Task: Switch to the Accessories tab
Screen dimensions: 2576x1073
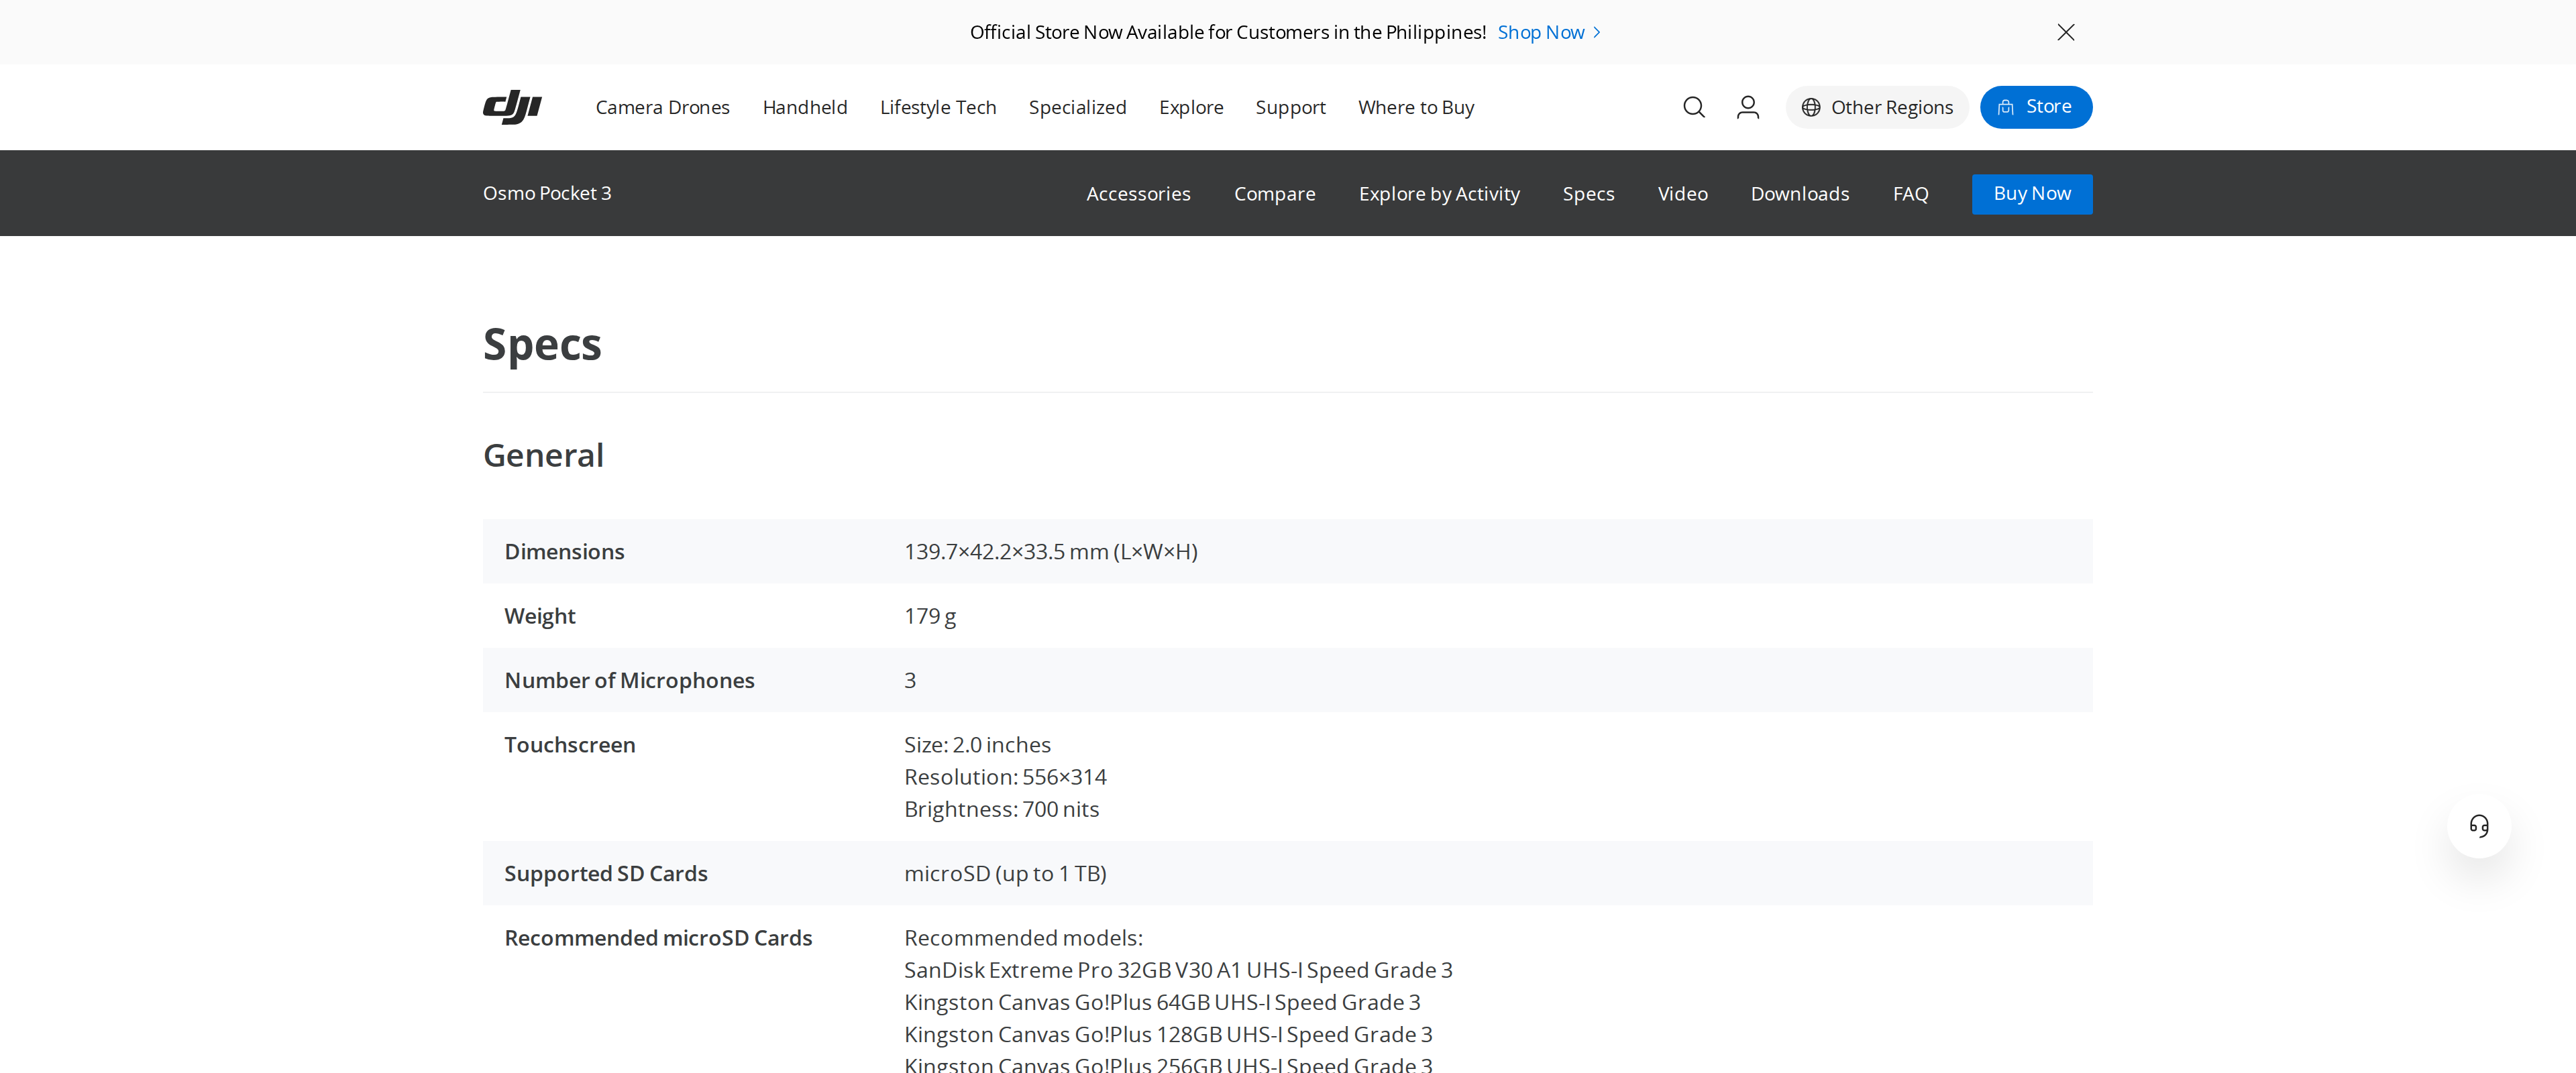Action: click(1138, 194)
